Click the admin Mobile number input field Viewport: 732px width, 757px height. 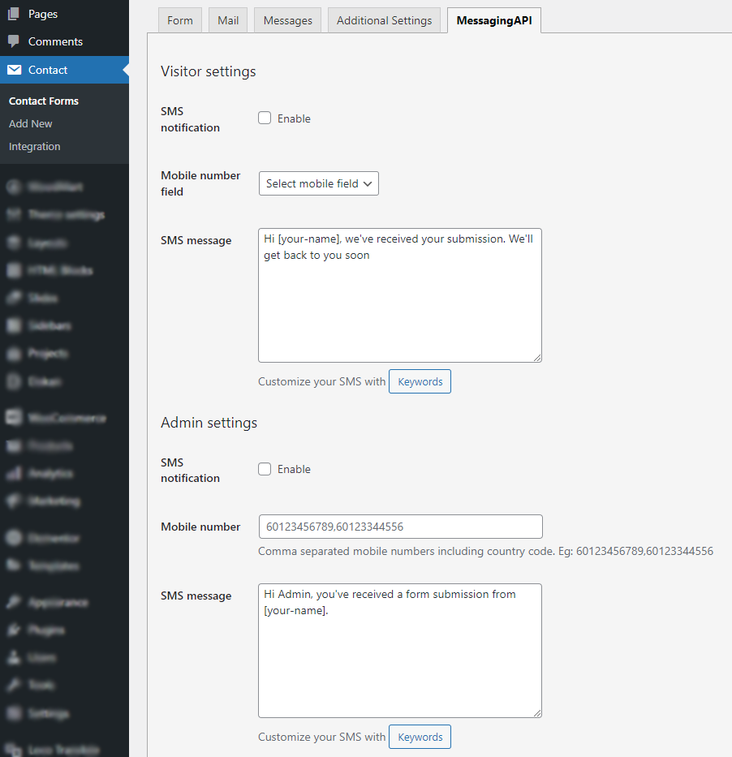coord(400,527)
